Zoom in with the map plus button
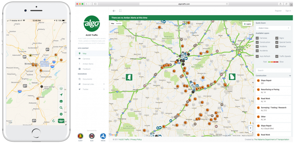The image size is (295, 145). click(x=250, y=128)
